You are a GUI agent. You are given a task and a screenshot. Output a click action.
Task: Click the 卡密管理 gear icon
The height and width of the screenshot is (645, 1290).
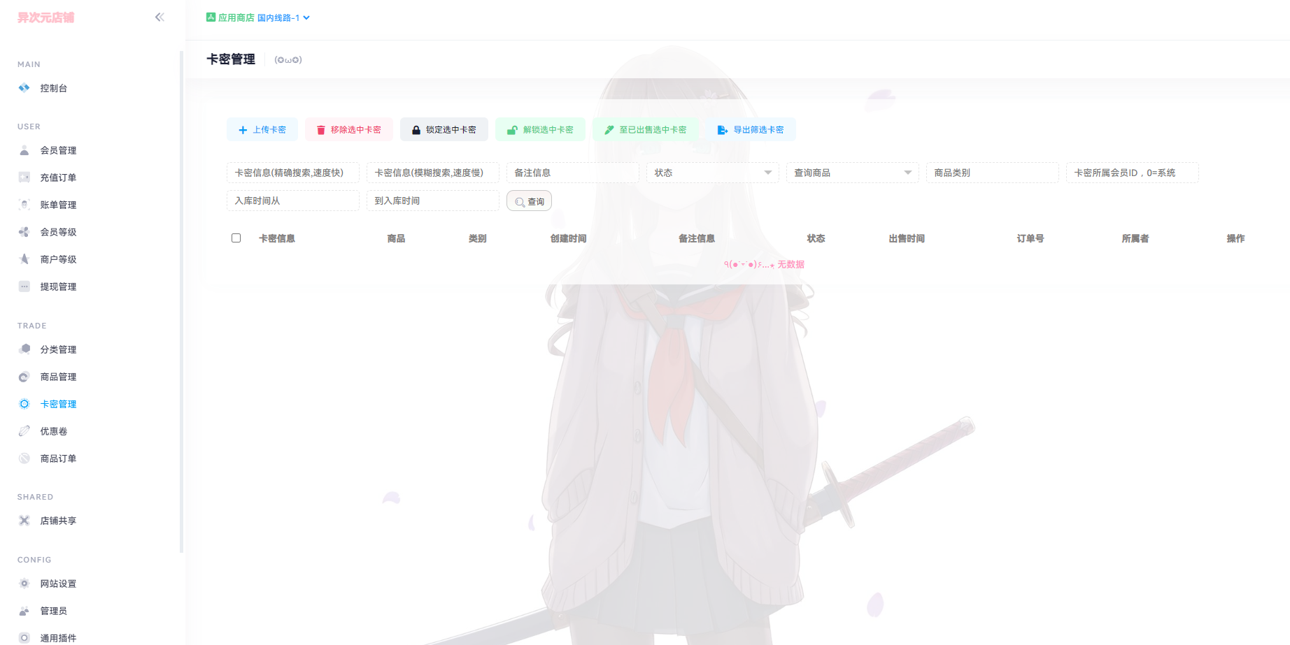(24, 404)
